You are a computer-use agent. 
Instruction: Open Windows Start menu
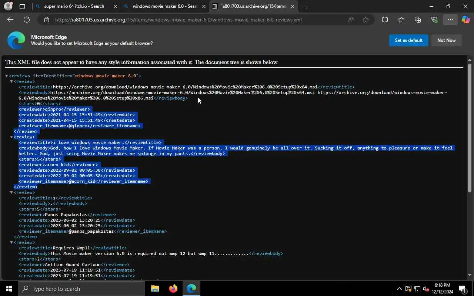pyautogui.click(x=9, y=289)
